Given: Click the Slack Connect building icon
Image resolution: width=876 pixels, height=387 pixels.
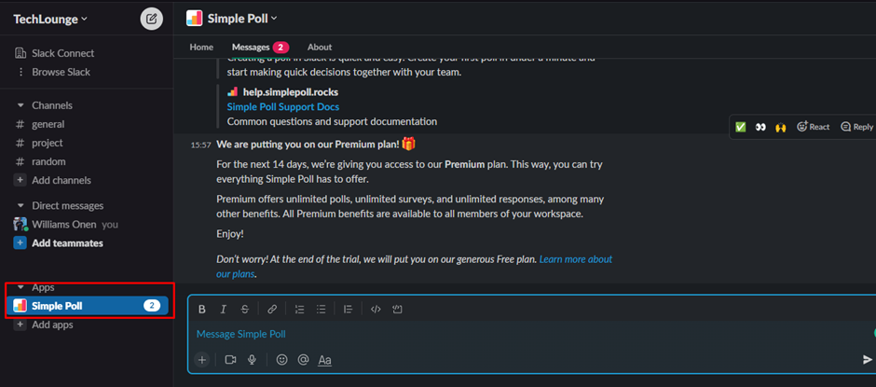Looking at the screenshot, I should click(x=21, y=53).
